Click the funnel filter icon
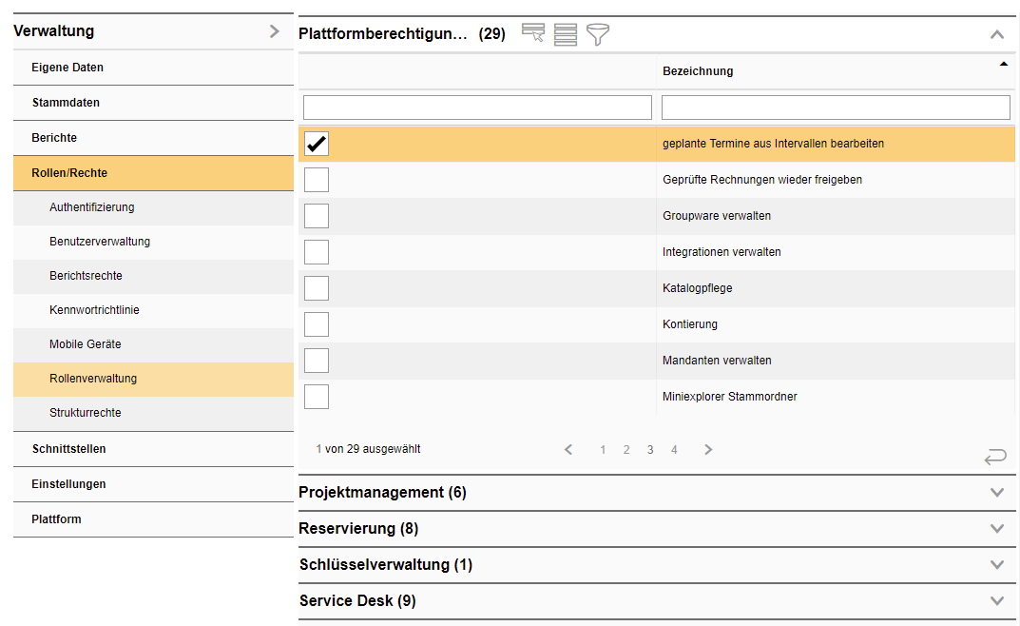Image resolution: width=1020 pixels, height=626 pixels. (598, 35)
